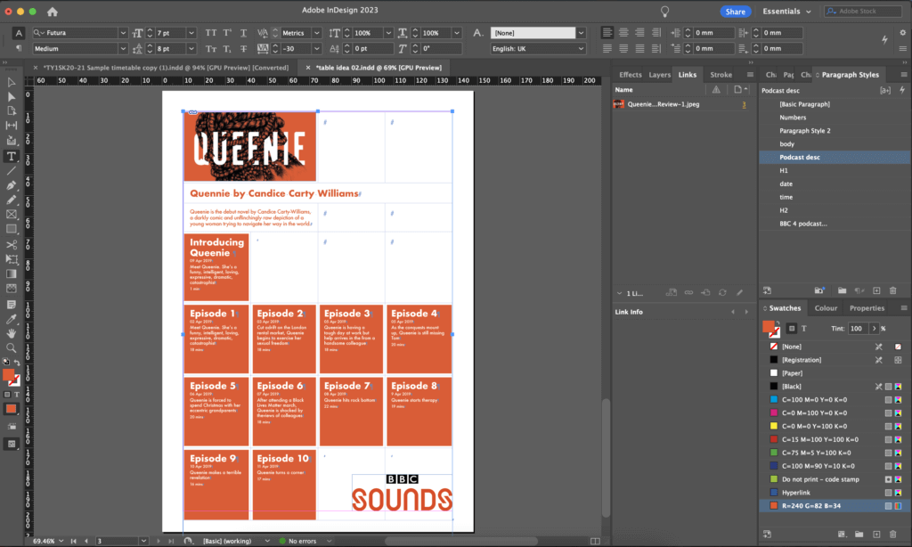The image size is (912, 547).
Task: Select the Rectangle Frame tool
Action: point(11,214)
